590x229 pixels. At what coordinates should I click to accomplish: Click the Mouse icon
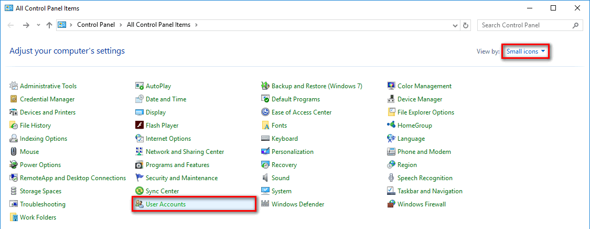14,152
